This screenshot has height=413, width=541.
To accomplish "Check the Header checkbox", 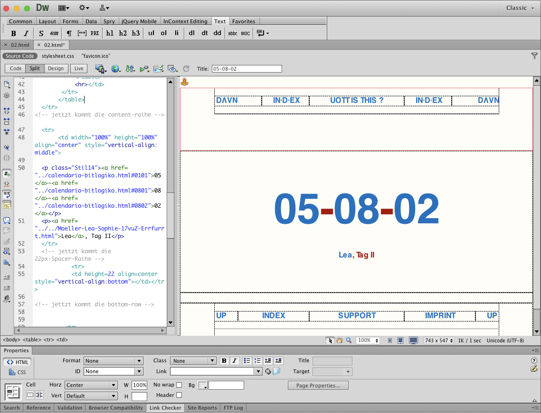I will click(179, 395).
